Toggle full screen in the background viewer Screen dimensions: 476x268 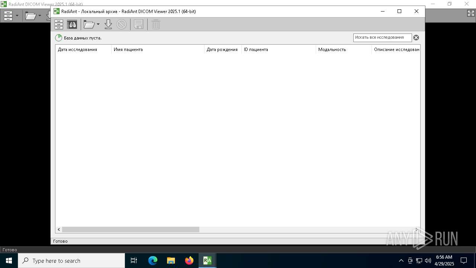coord(471,13)
